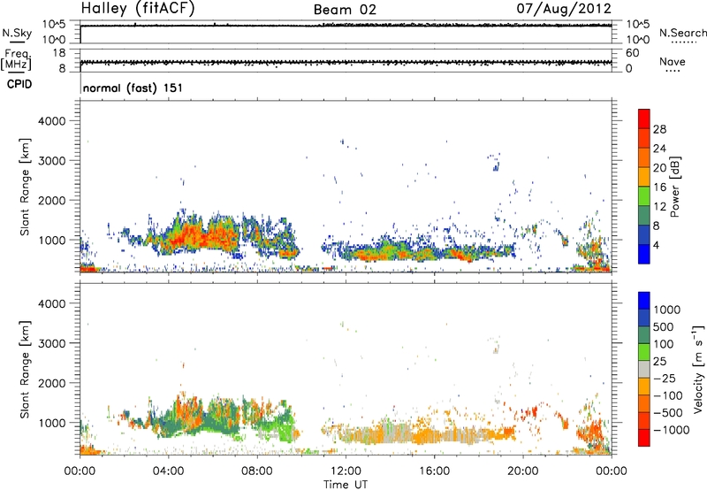The width and height of the screenshot is (707, 490).
Task: Click the lower panel 'Slant Range [km]' label
Action: click(x=25, y=370)
